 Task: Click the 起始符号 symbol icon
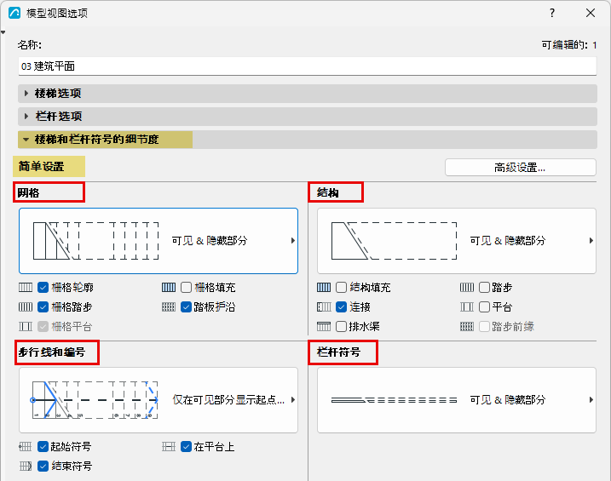coord(26,446)
